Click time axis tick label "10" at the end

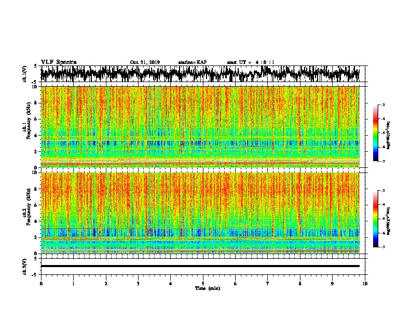pyautogui.click(x=365, y=284)
